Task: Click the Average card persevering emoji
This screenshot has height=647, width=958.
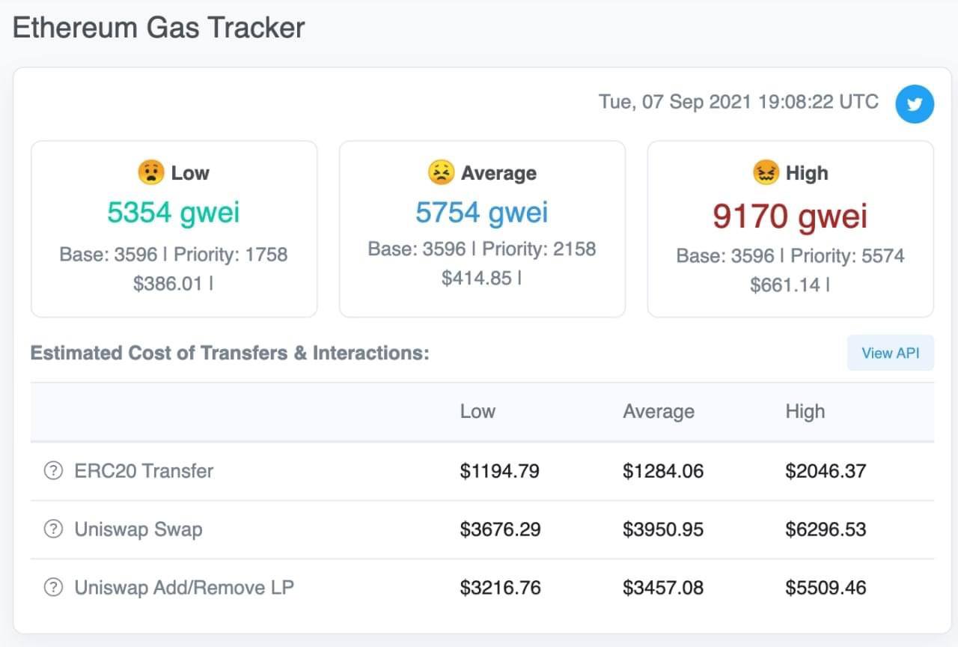Action: point(441,173)
